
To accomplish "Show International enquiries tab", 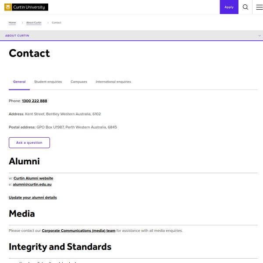I will (113, 82).
